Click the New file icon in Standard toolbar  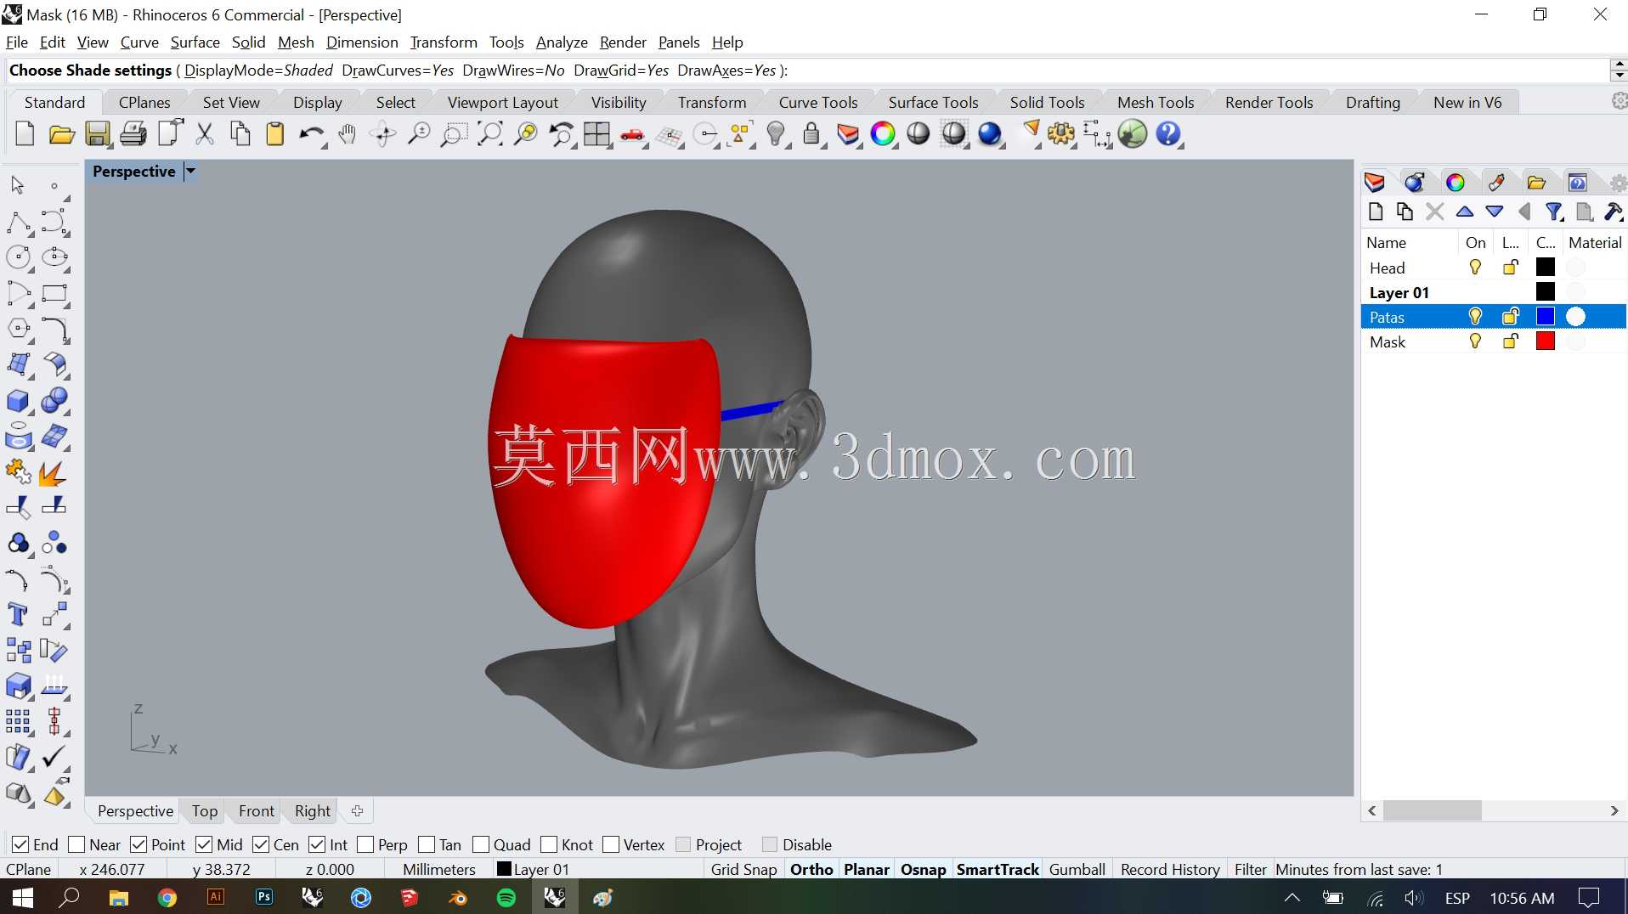pos(25,134)
